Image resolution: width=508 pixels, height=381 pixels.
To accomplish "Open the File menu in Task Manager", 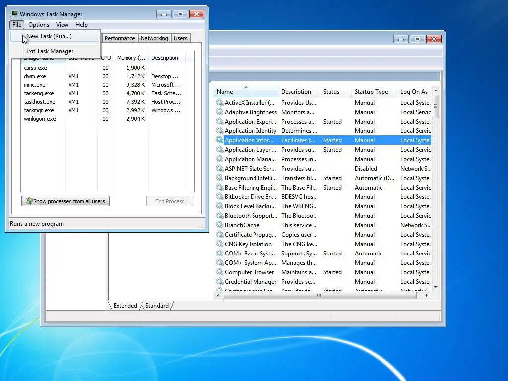I will [17, 25].
